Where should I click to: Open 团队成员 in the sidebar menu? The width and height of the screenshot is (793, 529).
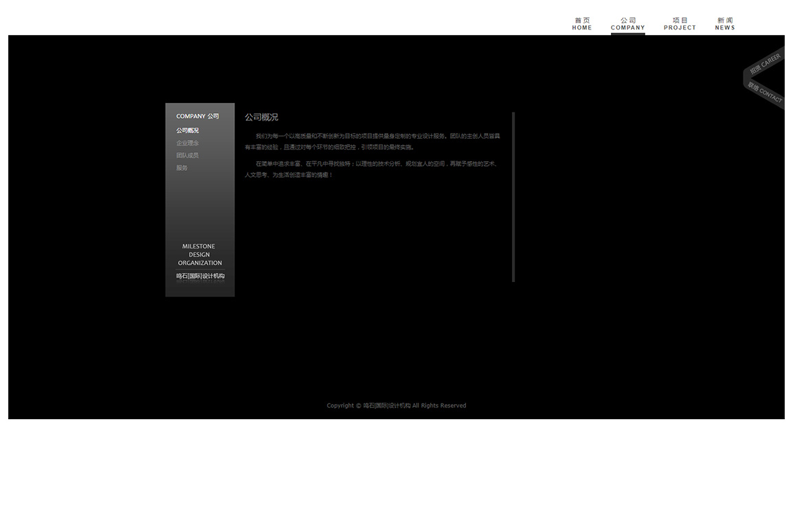point(187,155)
